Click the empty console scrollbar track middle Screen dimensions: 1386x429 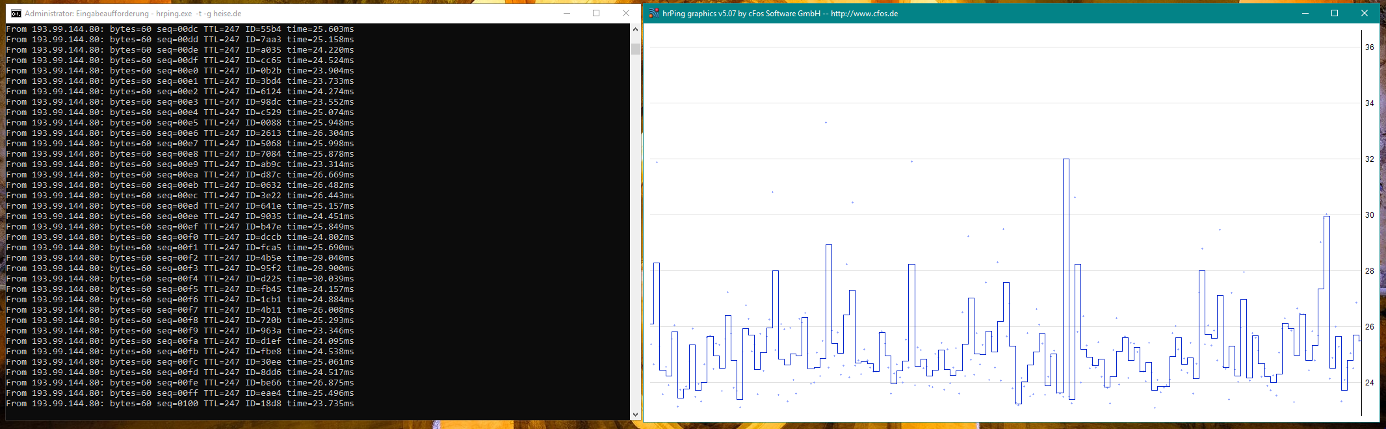pyautogui.click(x=635, y=227)
